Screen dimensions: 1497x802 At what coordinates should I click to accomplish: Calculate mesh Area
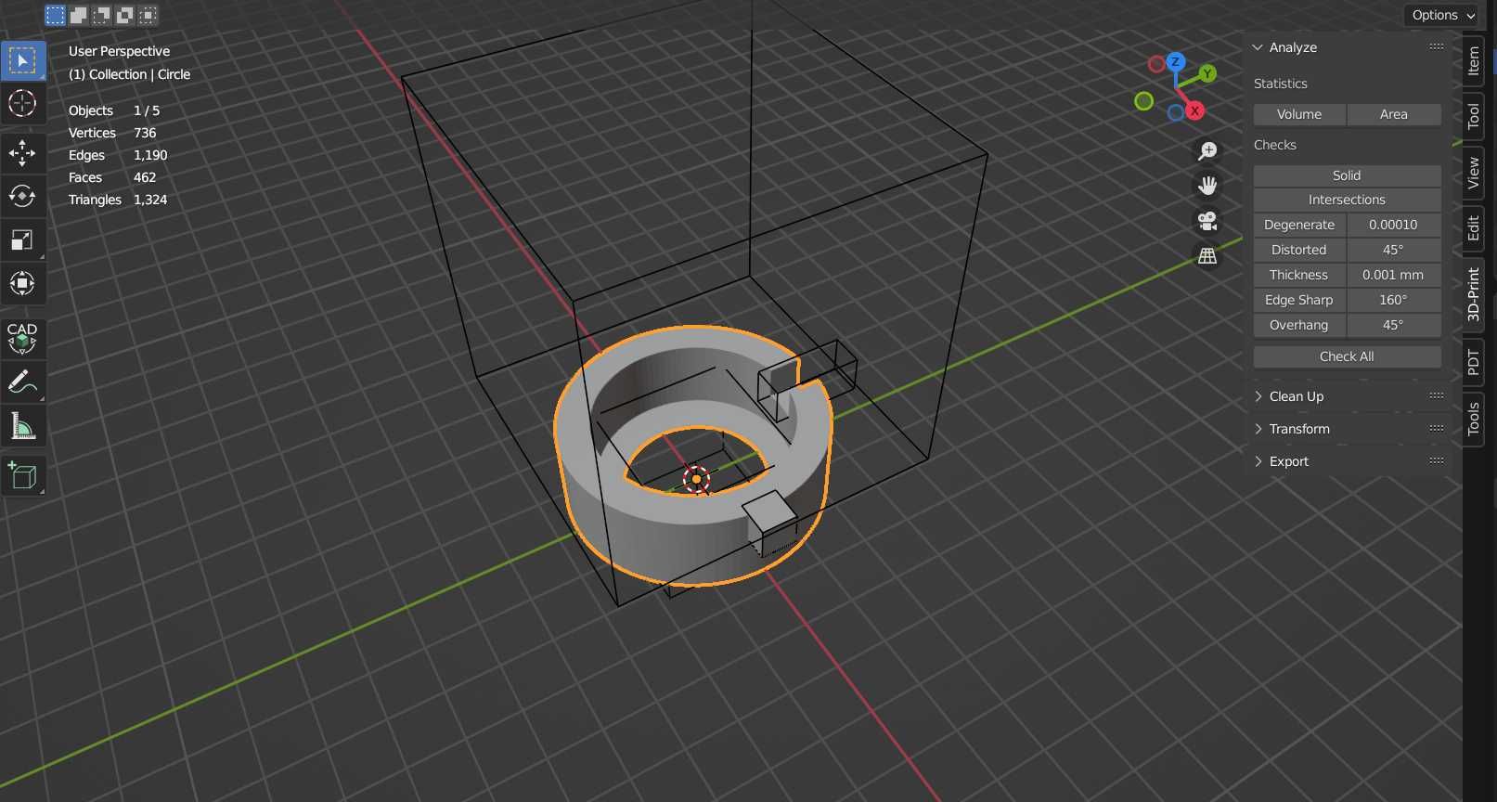[1394, 114]
